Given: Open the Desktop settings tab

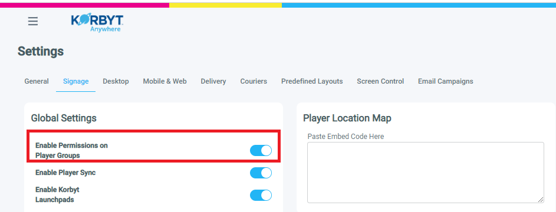Looking at the screenshot, I should (x=116, y=81).
